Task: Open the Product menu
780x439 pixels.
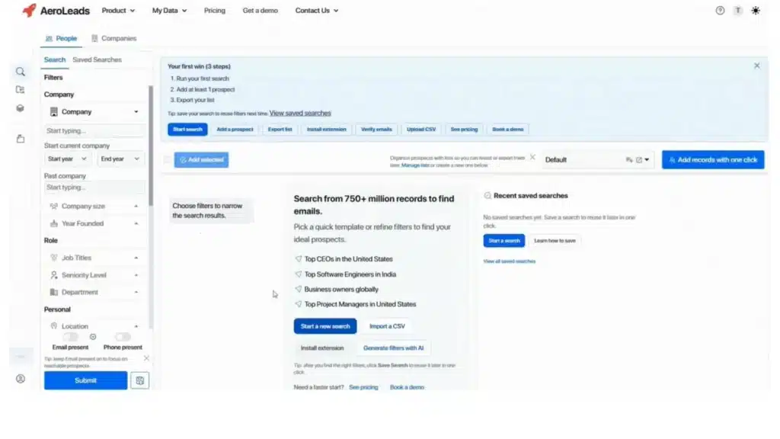Action: coord(118,11)
